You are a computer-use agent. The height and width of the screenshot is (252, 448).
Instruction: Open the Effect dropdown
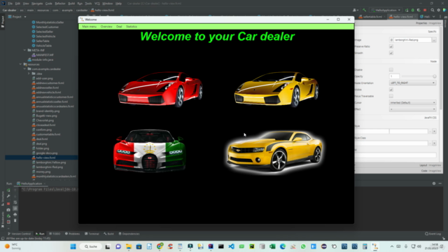(x=412, y=109)
